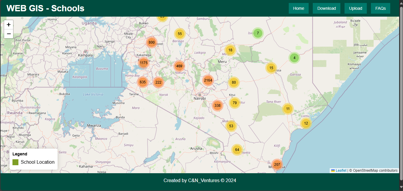Image resolution: width=403 pixels, height=191 pixels.
Task: Select the green 4 cluster marker
Action: tap(294, 58)
